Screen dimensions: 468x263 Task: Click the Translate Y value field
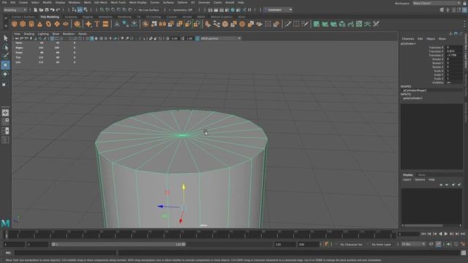coord(454,51)
